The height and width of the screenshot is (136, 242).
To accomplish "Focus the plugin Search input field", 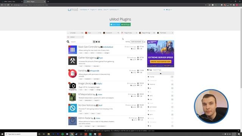I will coord(81,42).
